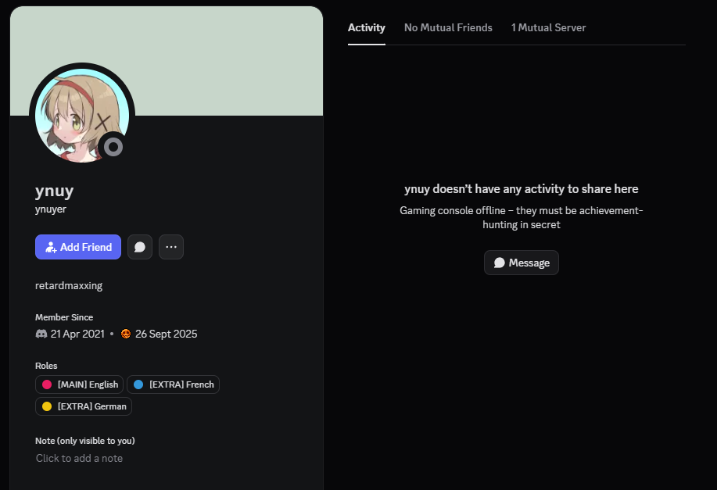
Task: Click the Member Since heading
Action: coord(64,317)
